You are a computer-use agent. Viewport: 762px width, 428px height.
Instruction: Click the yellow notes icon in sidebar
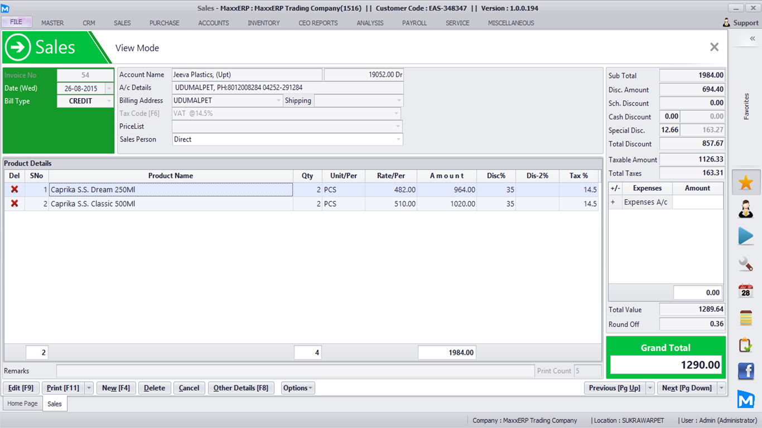tap(746, 318)
